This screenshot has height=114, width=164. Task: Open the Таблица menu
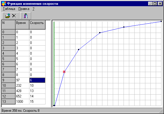(9, 9)
